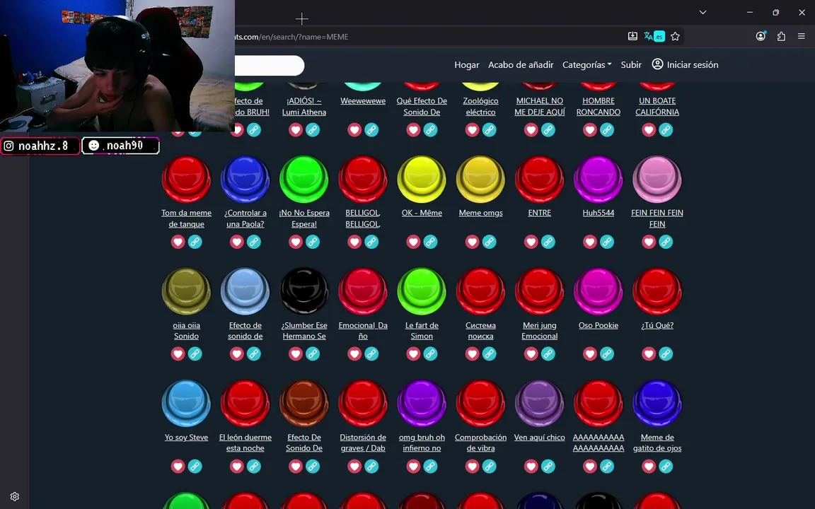Play the light blue Yo soy Steve button

click(x=186, y=404)
